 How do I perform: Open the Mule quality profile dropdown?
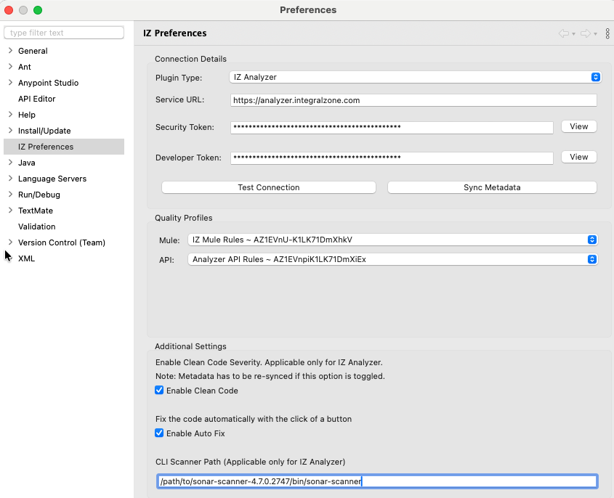[592, 240]
